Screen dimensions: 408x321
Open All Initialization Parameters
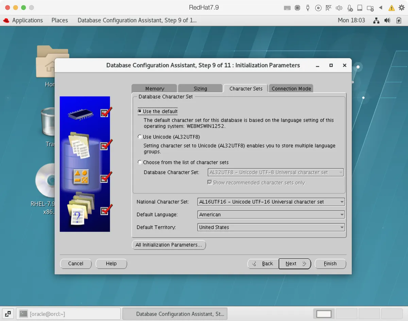pos(169,245)
